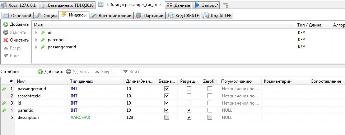The height and width of the screenshot is (135, 345).
Task: Click the length value 128 for description
Action: click(x=130, y=117)
